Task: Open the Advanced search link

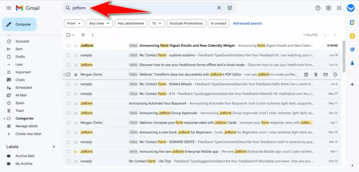Action: point(247,23)
